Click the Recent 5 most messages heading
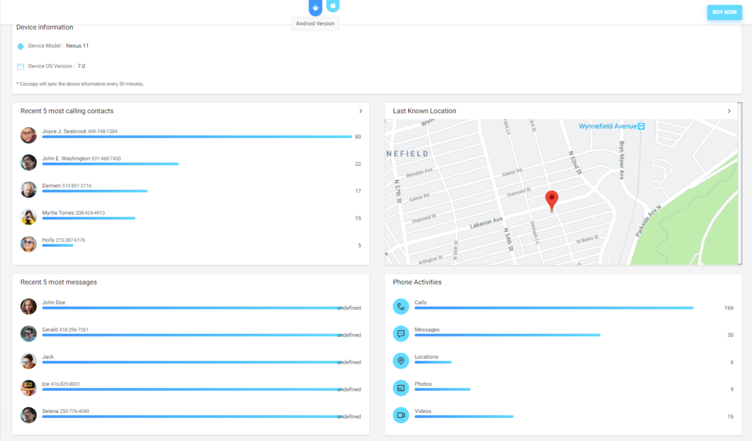752x441 pixels. [59, 282]
